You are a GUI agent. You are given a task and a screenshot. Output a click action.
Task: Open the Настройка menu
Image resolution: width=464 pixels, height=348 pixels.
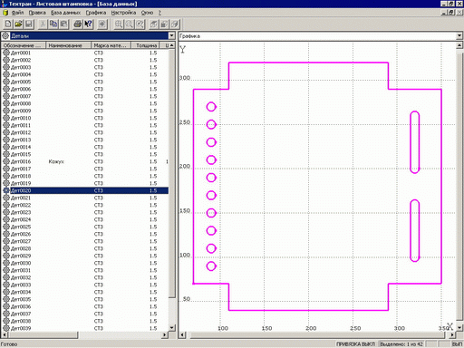point(123,13)
